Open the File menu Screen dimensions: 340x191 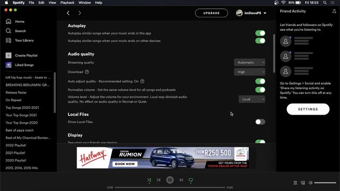tap(31, 3)
